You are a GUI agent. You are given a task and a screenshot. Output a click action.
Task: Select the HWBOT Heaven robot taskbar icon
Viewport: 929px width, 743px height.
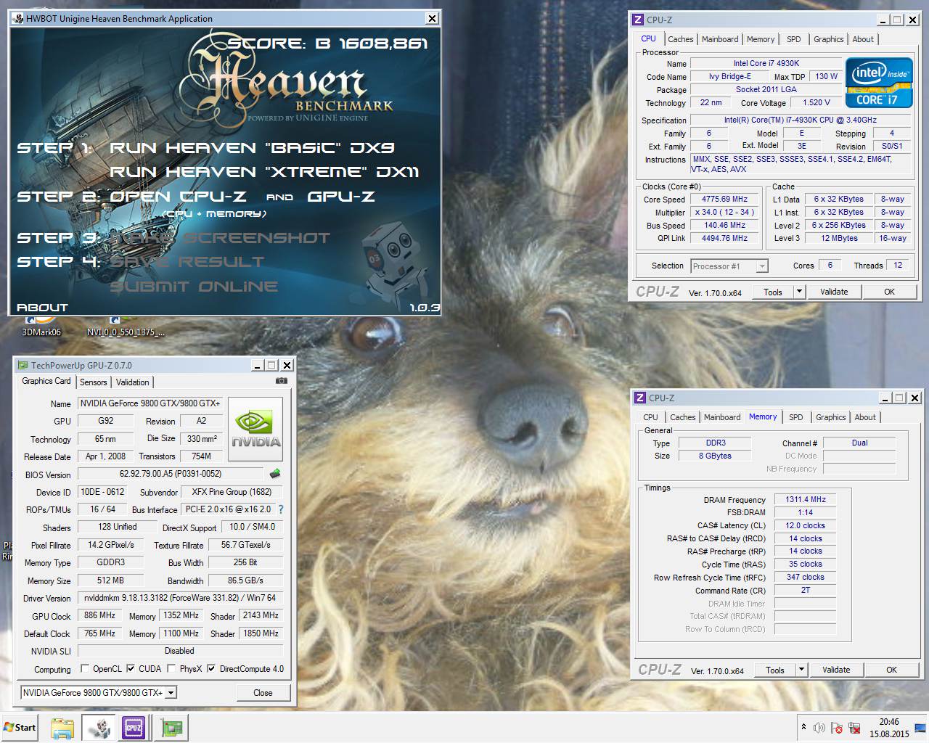point(99,728)
